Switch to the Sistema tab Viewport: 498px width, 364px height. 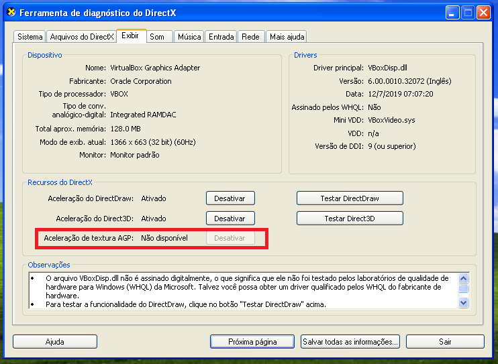pyautogui.click(x=30, y=37)
